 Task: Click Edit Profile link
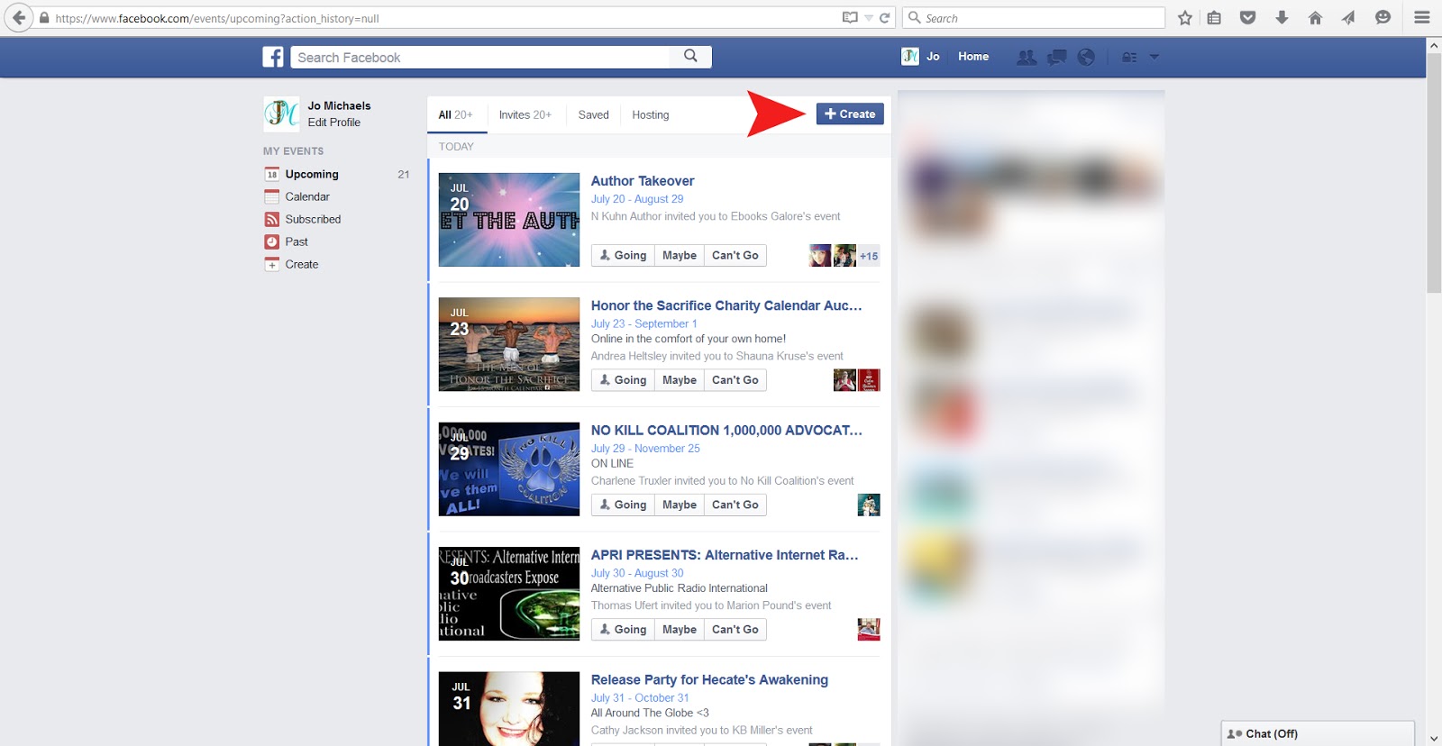click(x=333, y=123)
